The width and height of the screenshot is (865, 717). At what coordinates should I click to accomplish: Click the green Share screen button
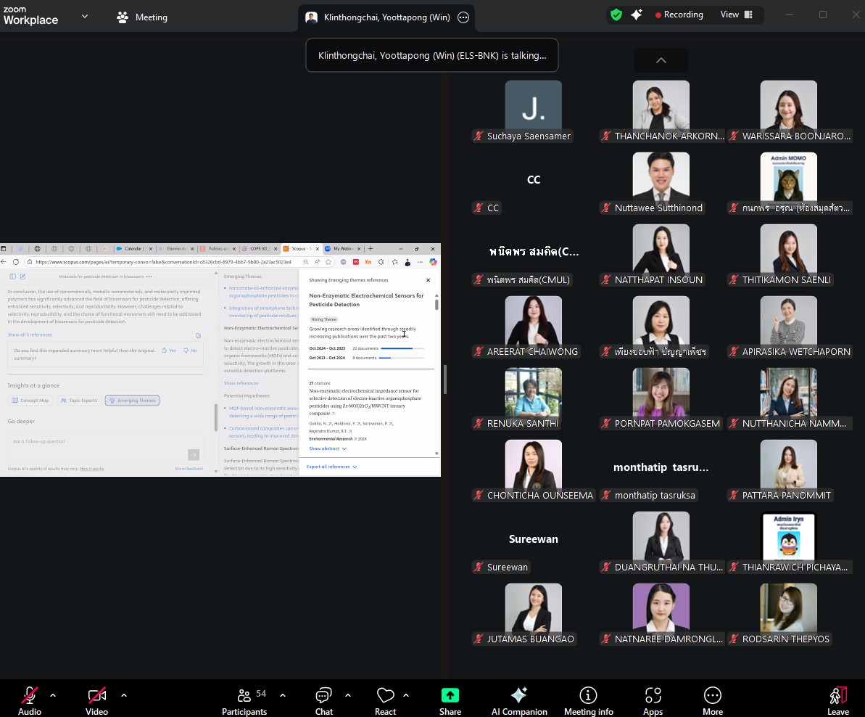(450, 700)
